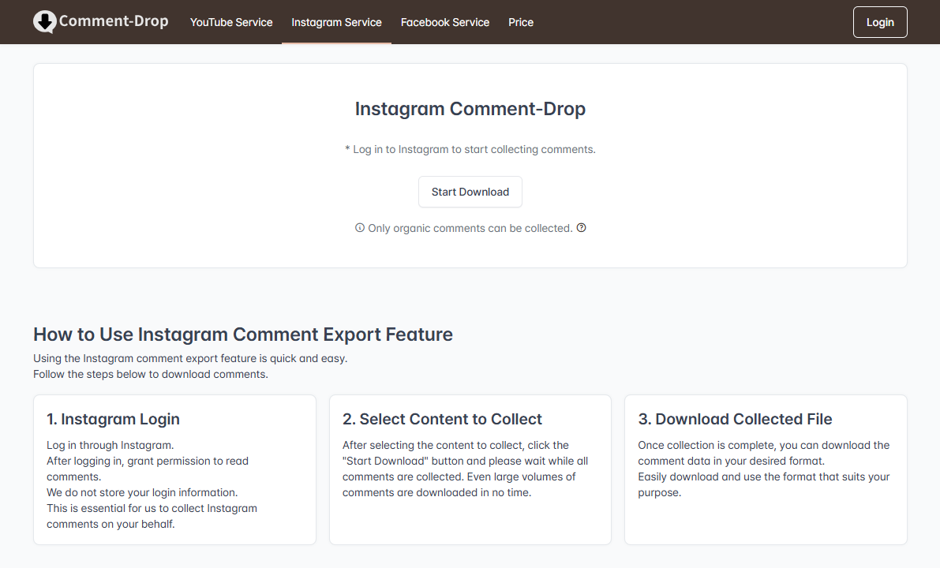This screenshot has width=940, height=568.
Task: Click the Comment-Drop download arrow logo icon
Action: (x=45, y=21)
